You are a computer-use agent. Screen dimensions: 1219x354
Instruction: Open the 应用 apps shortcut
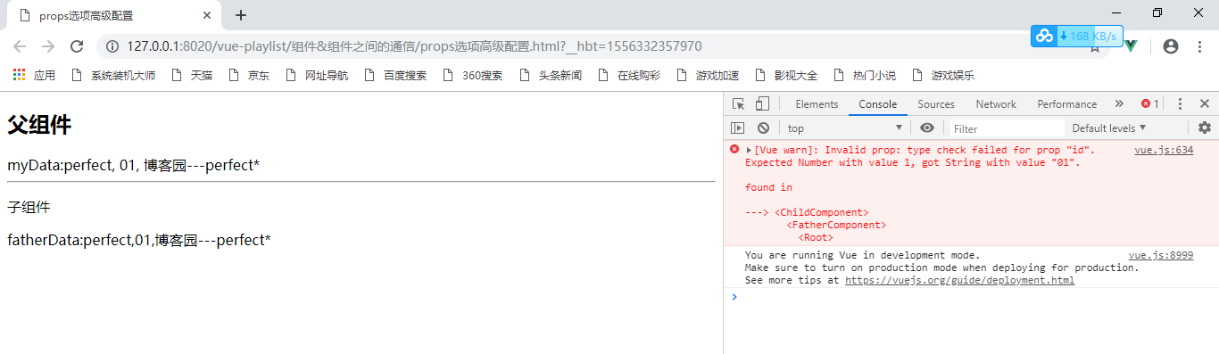coord(34,76)
